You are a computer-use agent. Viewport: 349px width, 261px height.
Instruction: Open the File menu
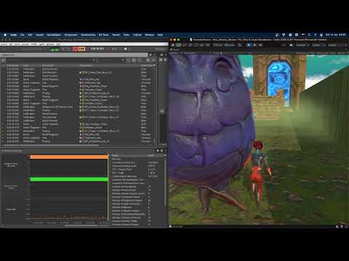[x=23, y=35]
